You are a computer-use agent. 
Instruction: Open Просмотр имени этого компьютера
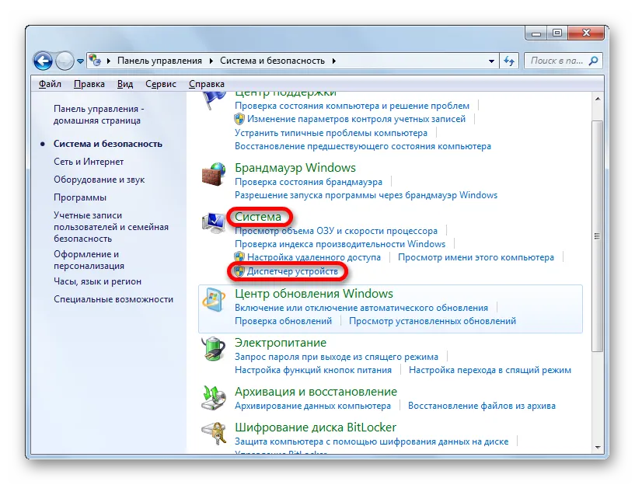pyautogui.click(x=476, y=257)
